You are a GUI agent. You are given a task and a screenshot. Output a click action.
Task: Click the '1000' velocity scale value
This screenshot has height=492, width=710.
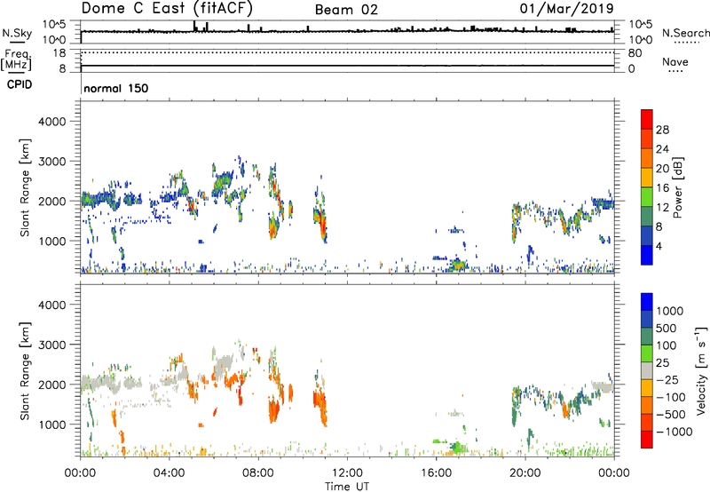click(x=670, y=311)
